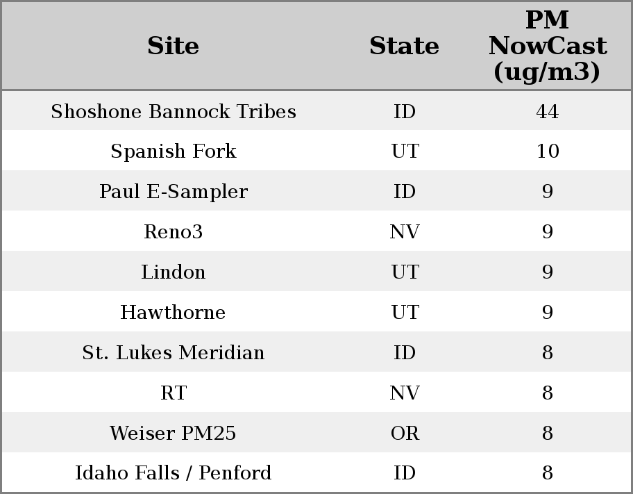633x494 pixels.
Task: Click the NV state cell for RT
Action: tap(405, 393)
